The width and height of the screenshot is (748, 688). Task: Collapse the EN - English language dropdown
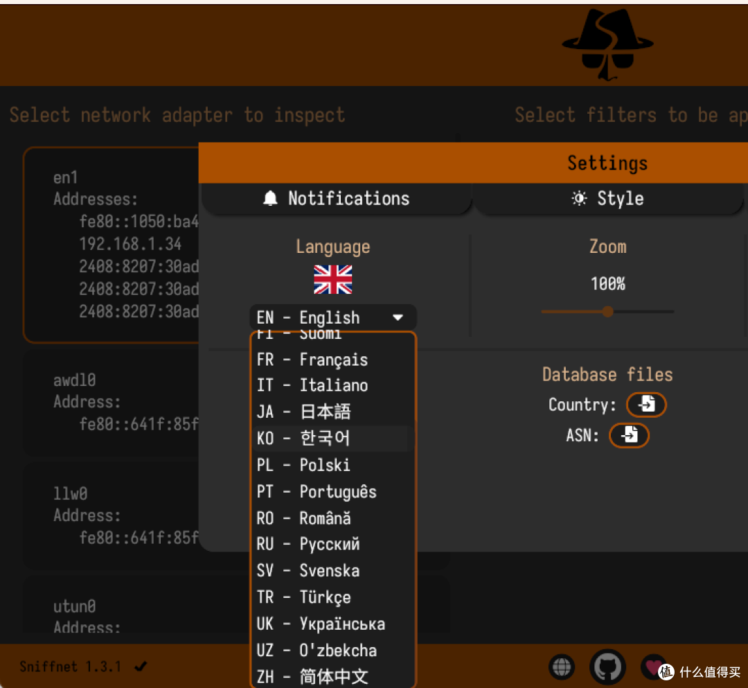[333, 317]
